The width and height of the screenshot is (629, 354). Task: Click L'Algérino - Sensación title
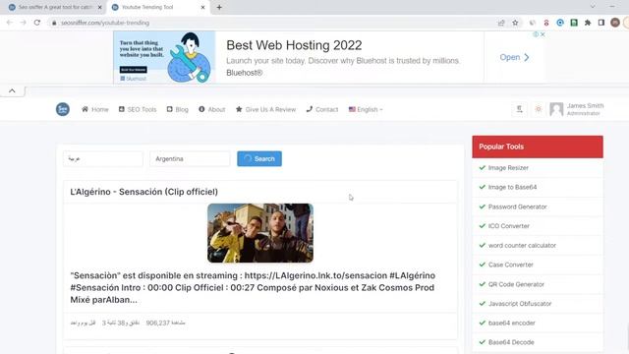click(x=144, y=192)
